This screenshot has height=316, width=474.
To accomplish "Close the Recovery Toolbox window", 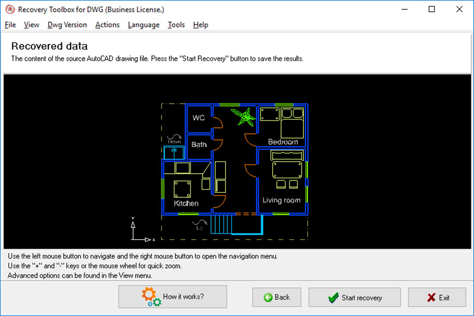I will coord(459,9).
